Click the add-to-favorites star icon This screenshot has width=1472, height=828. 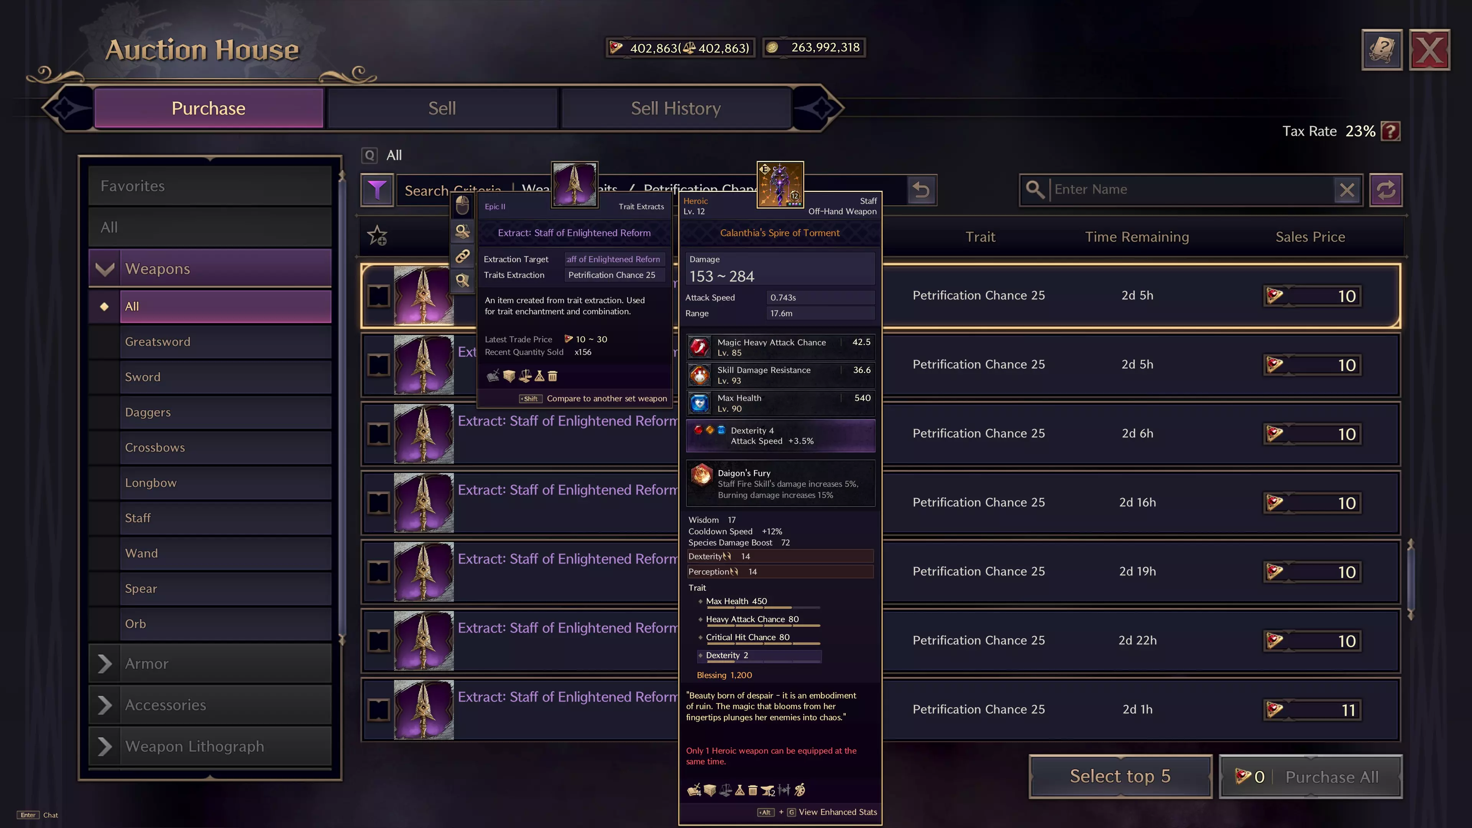coord(377,235)
